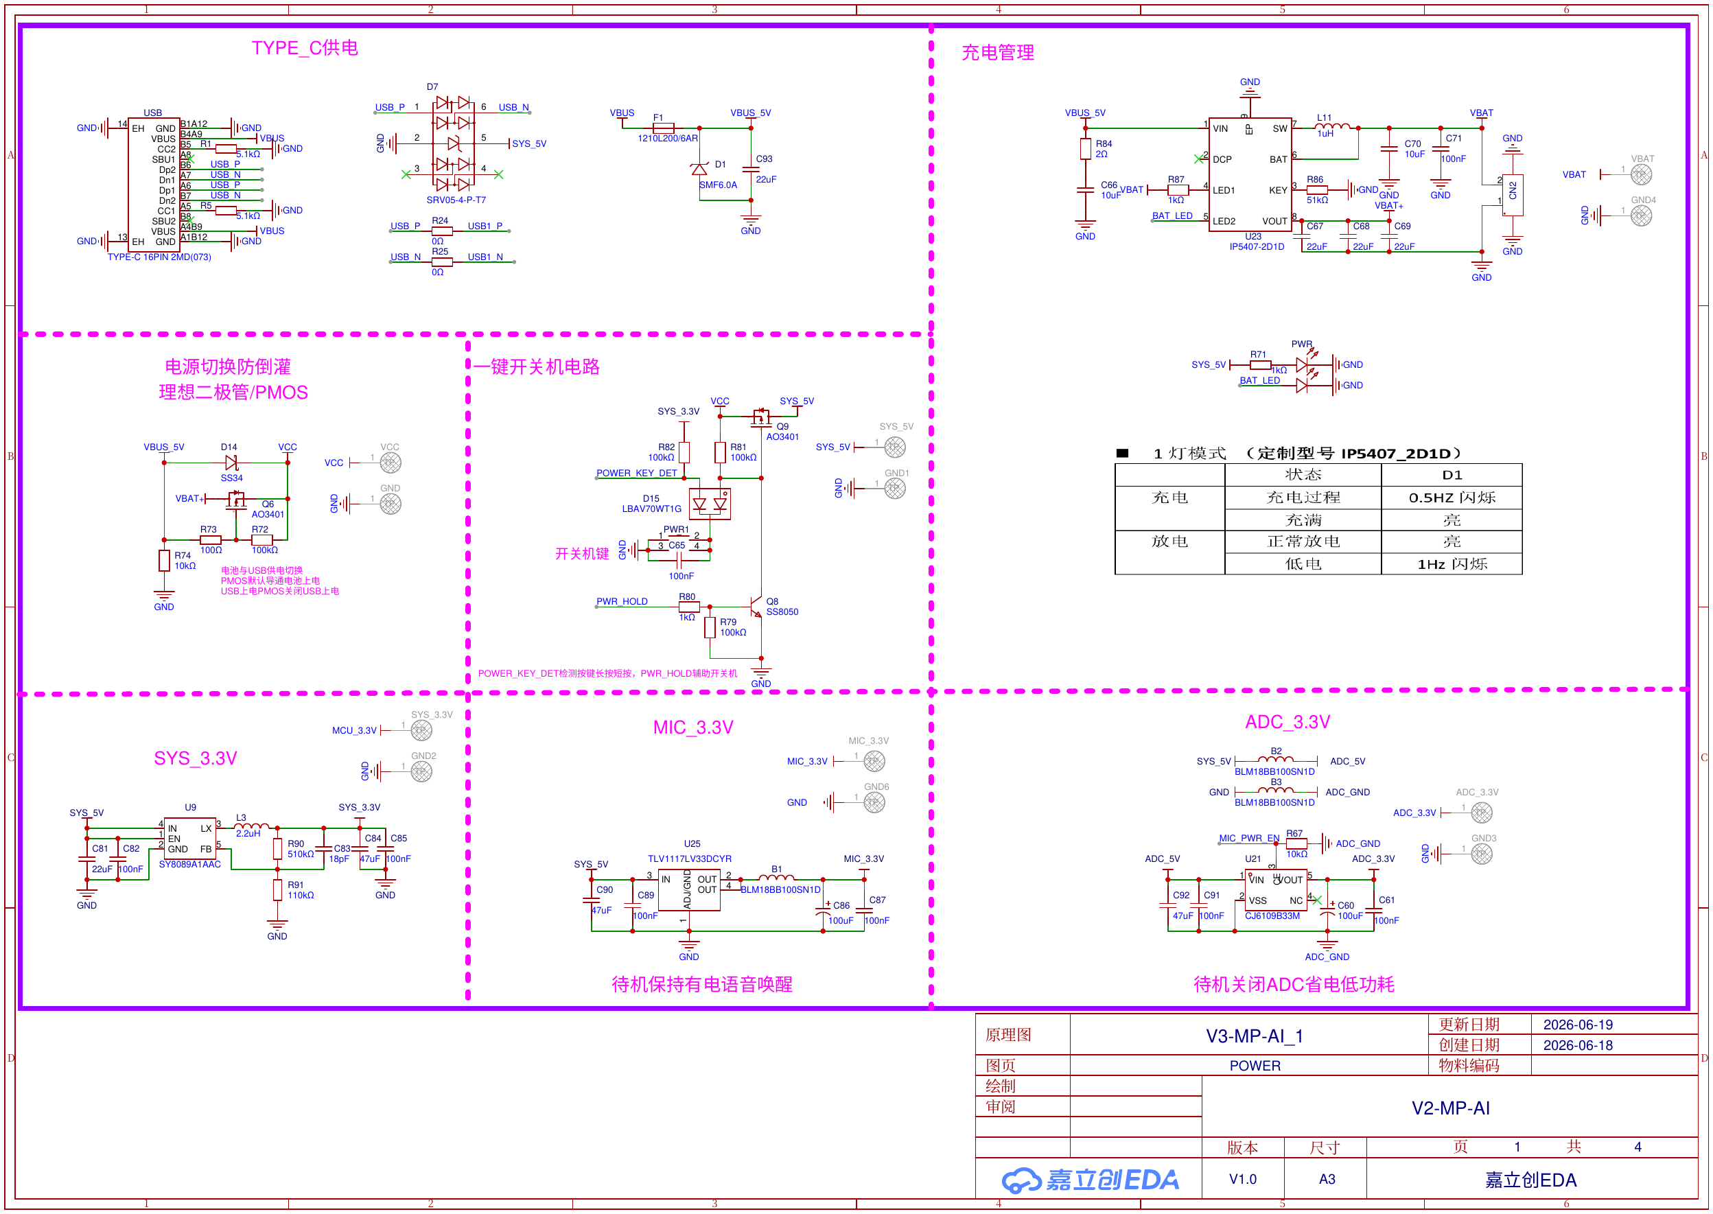Image resolution: width=1713 pixels, height=1214 pixels.
Task: Select the R79 100kΩ resistor symbol
Action: [x=709, y=627]
